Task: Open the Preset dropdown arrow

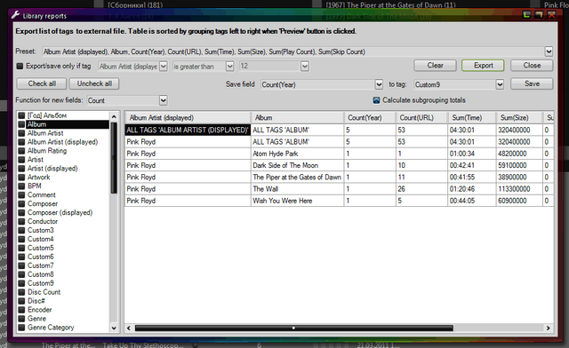Action: tap(549, 51)
